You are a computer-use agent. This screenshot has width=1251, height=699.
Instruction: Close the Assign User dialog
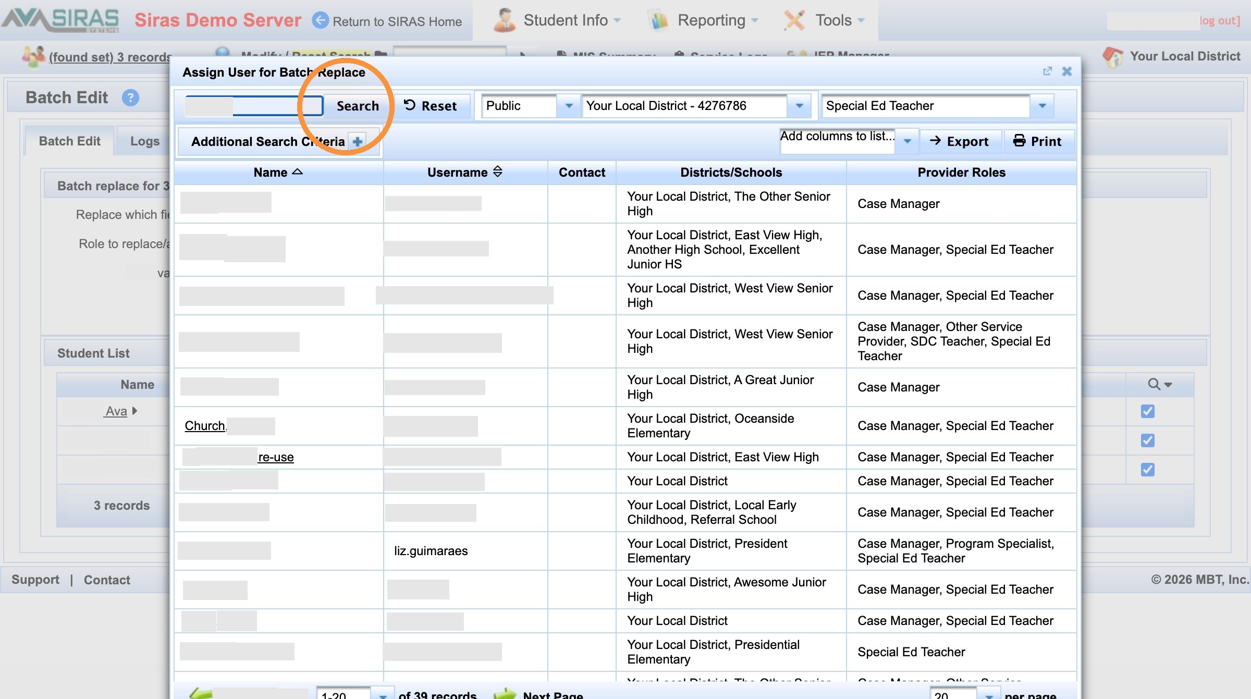coord(1067,71)
